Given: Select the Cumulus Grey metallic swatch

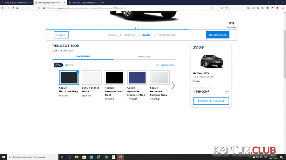Looking at the screenshot, I should tap(160, 78).
